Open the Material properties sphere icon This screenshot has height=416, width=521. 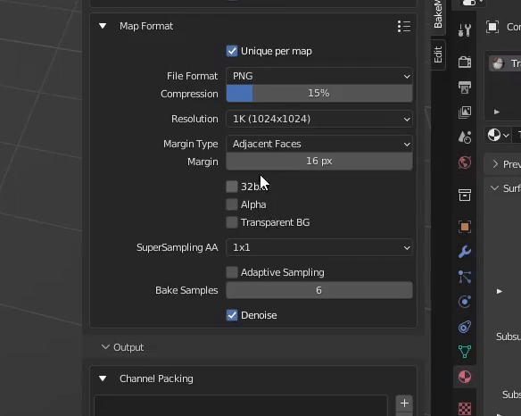pyautogui.click(x=465, y=377)
